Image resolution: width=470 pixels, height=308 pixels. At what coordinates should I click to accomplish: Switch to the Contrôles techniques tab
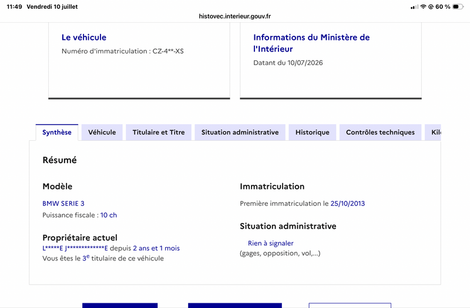pos(380,133)
